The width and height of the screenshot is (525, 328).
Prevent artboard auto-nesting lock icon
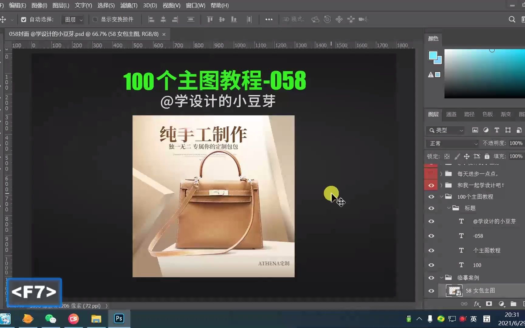(x=477, y=156)
